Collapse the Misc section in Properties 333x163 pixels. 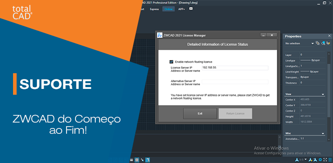tap(323, 133)
